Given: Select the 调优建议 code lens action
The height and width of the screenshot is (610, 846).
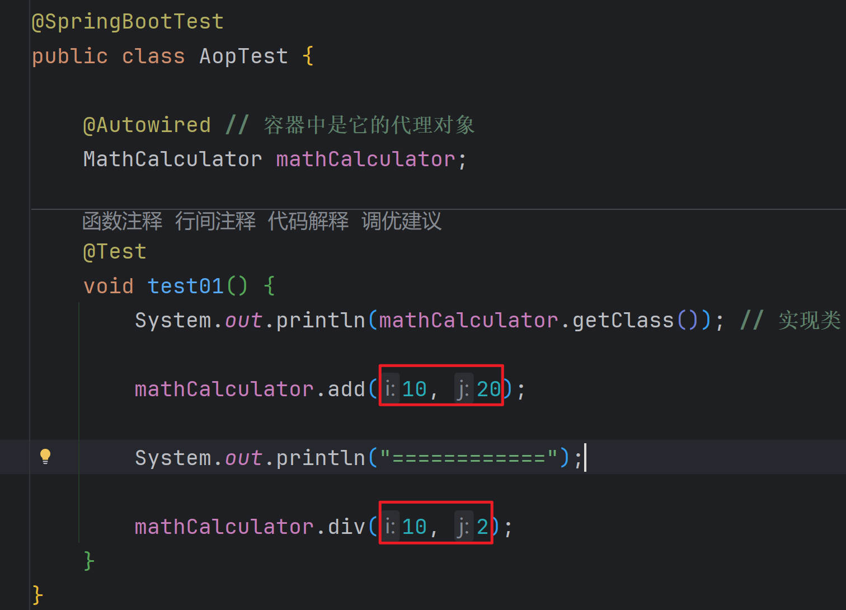Looking at the screenshot, I should coord(401,221).
